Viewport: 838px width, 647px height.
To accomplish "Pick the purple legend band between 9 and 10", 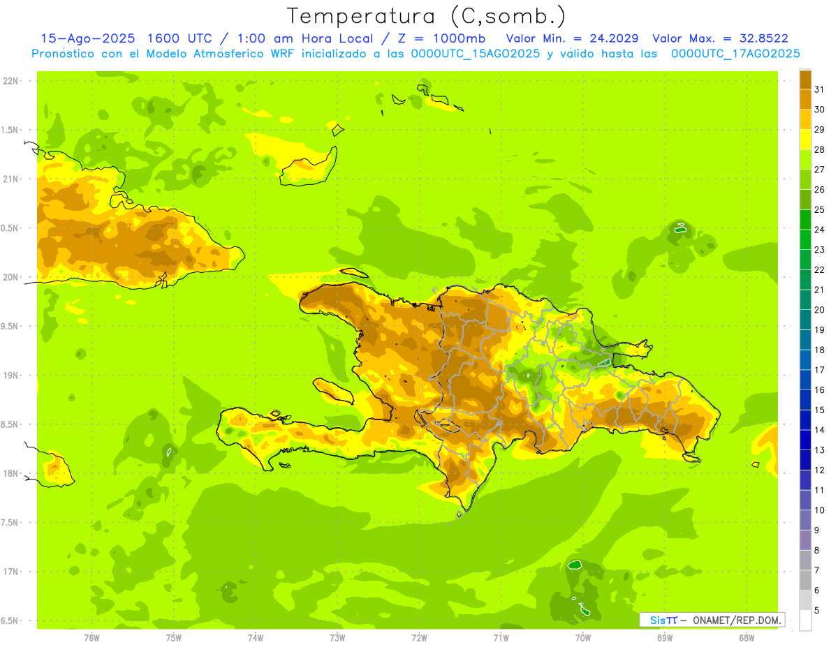I will click(805, 520).
